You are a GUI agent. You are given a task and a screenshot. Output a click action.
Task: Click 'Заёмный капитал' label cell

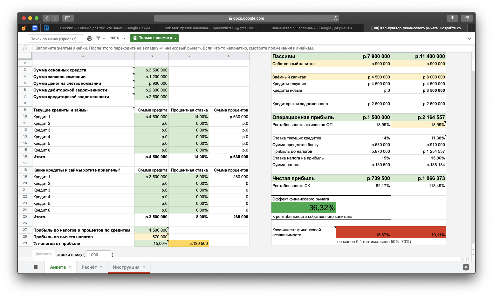point(304,77)
